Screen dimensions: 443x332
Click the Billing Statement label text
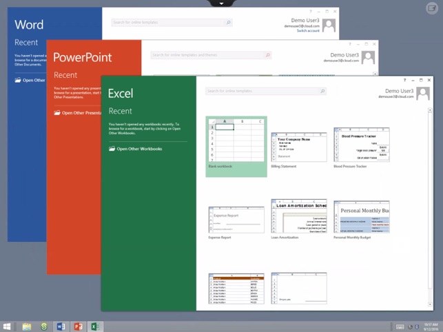(x=284, y=167)
